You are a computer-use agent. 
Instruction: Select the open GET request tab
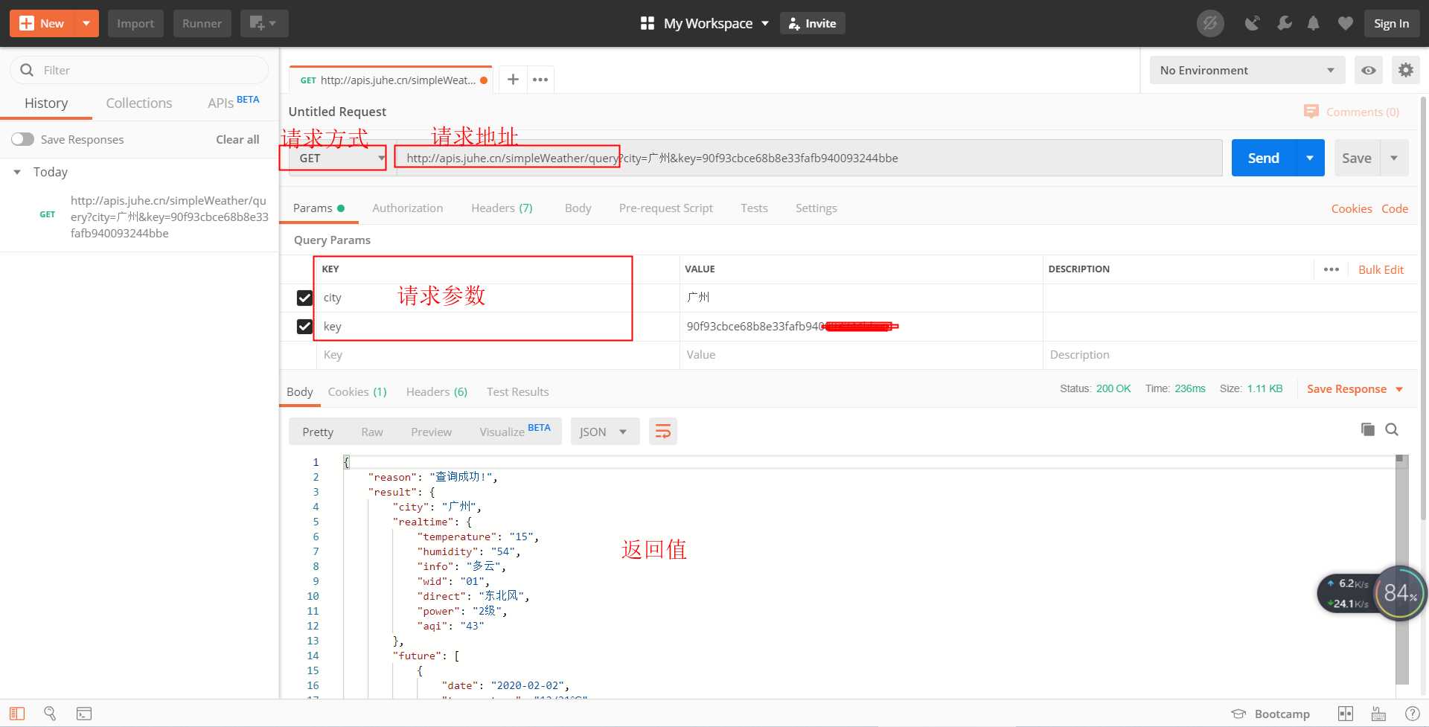tap(391, 80)
